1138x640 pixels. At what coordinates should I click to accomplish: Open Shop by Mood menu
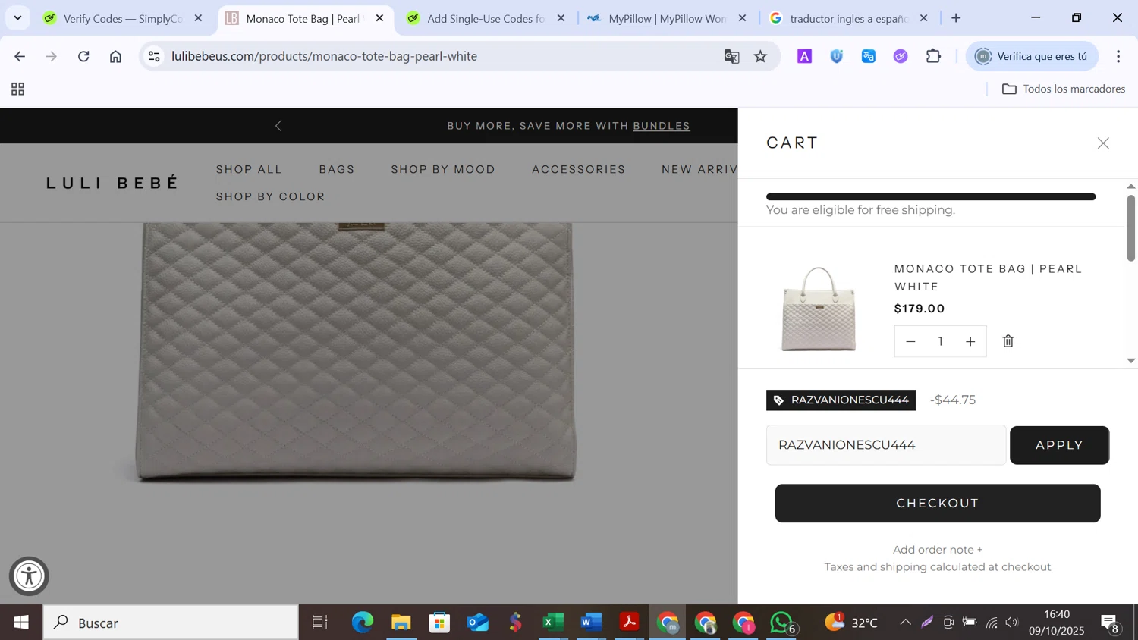pyautogui.click(x=443, y=169)
